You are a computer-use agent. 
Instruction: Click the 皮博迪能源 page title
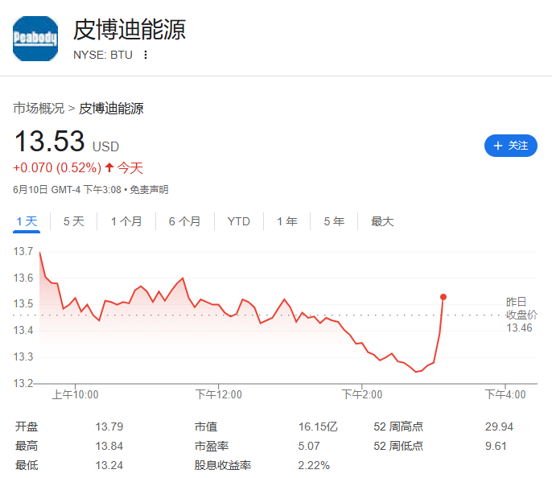click(x=130, y=30)
